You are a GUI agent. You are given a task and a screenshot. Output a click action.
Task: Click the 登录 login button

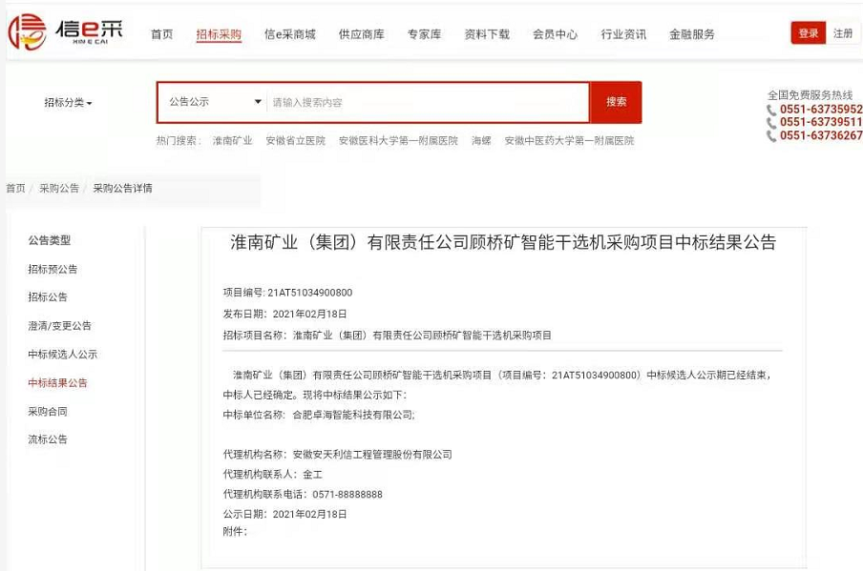[x=807, y=31]
